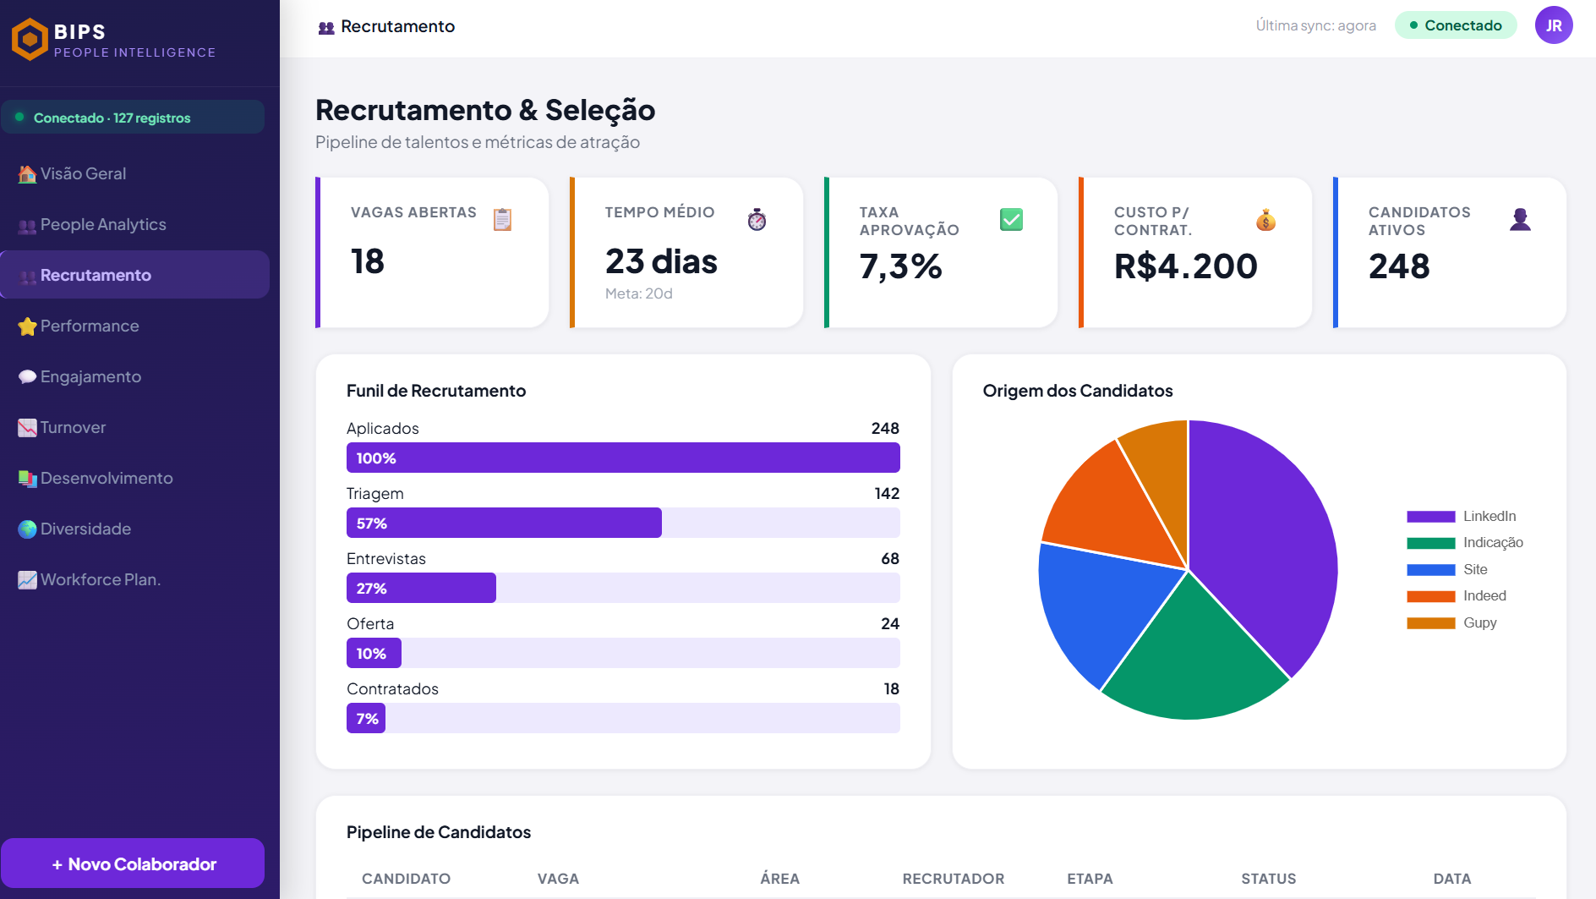Click the Performance star icon

tap(27, 326)
